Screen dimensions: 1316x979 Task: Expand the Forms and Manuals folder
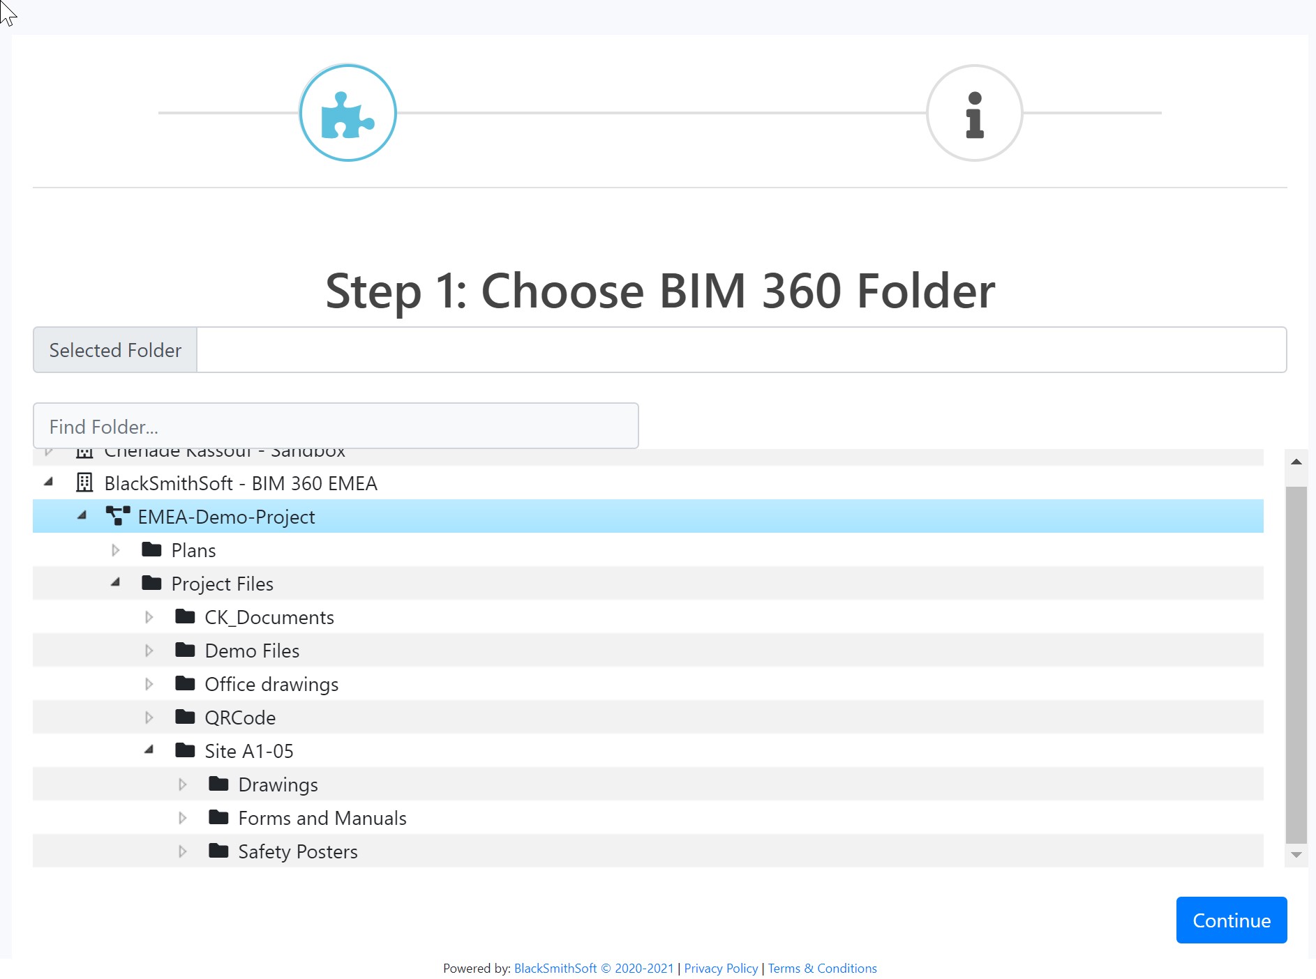pos(183,818)
